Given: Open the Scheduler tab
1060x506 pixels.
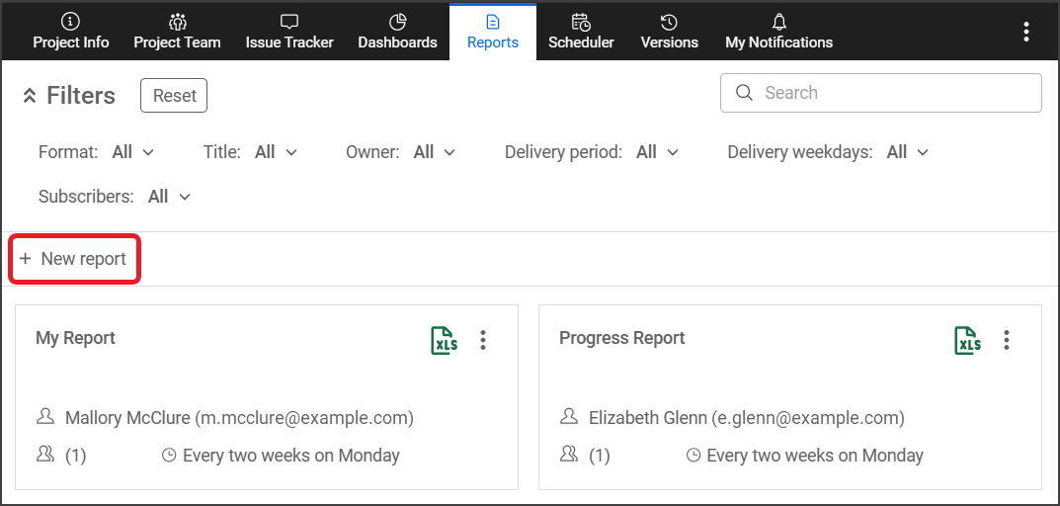Looking at the screenshot, I should pyautogui.click(x=581, y=32).
